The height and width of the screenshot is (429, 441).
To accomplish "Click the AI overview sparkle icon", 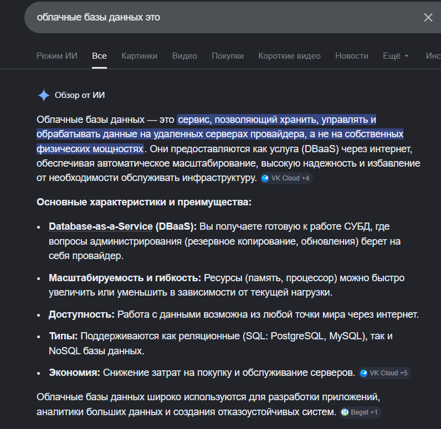I will point(44,95).
